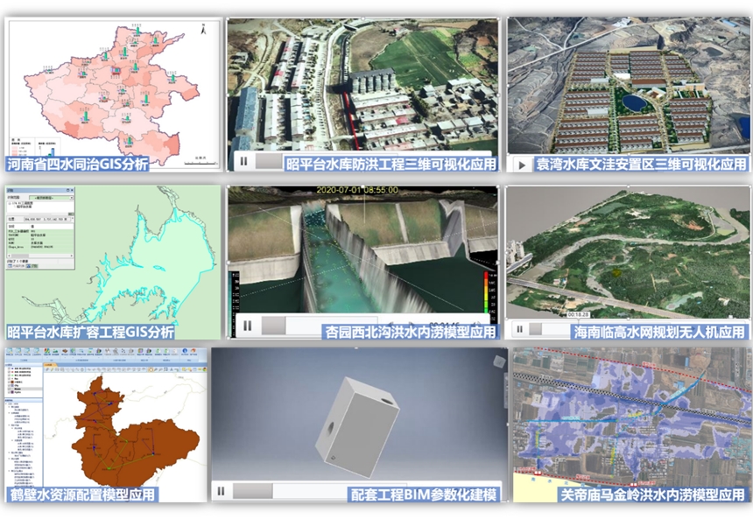Pause the 杏园西北沟洪水内涝 model video
Screen dimensions: 753x519
246,326
